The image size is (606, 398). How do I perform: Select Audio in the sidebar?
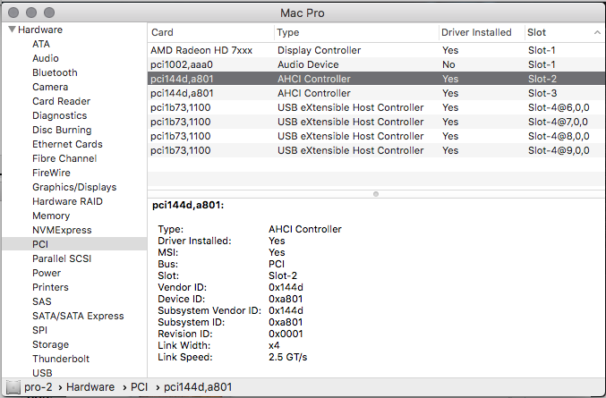pos(46,58)
